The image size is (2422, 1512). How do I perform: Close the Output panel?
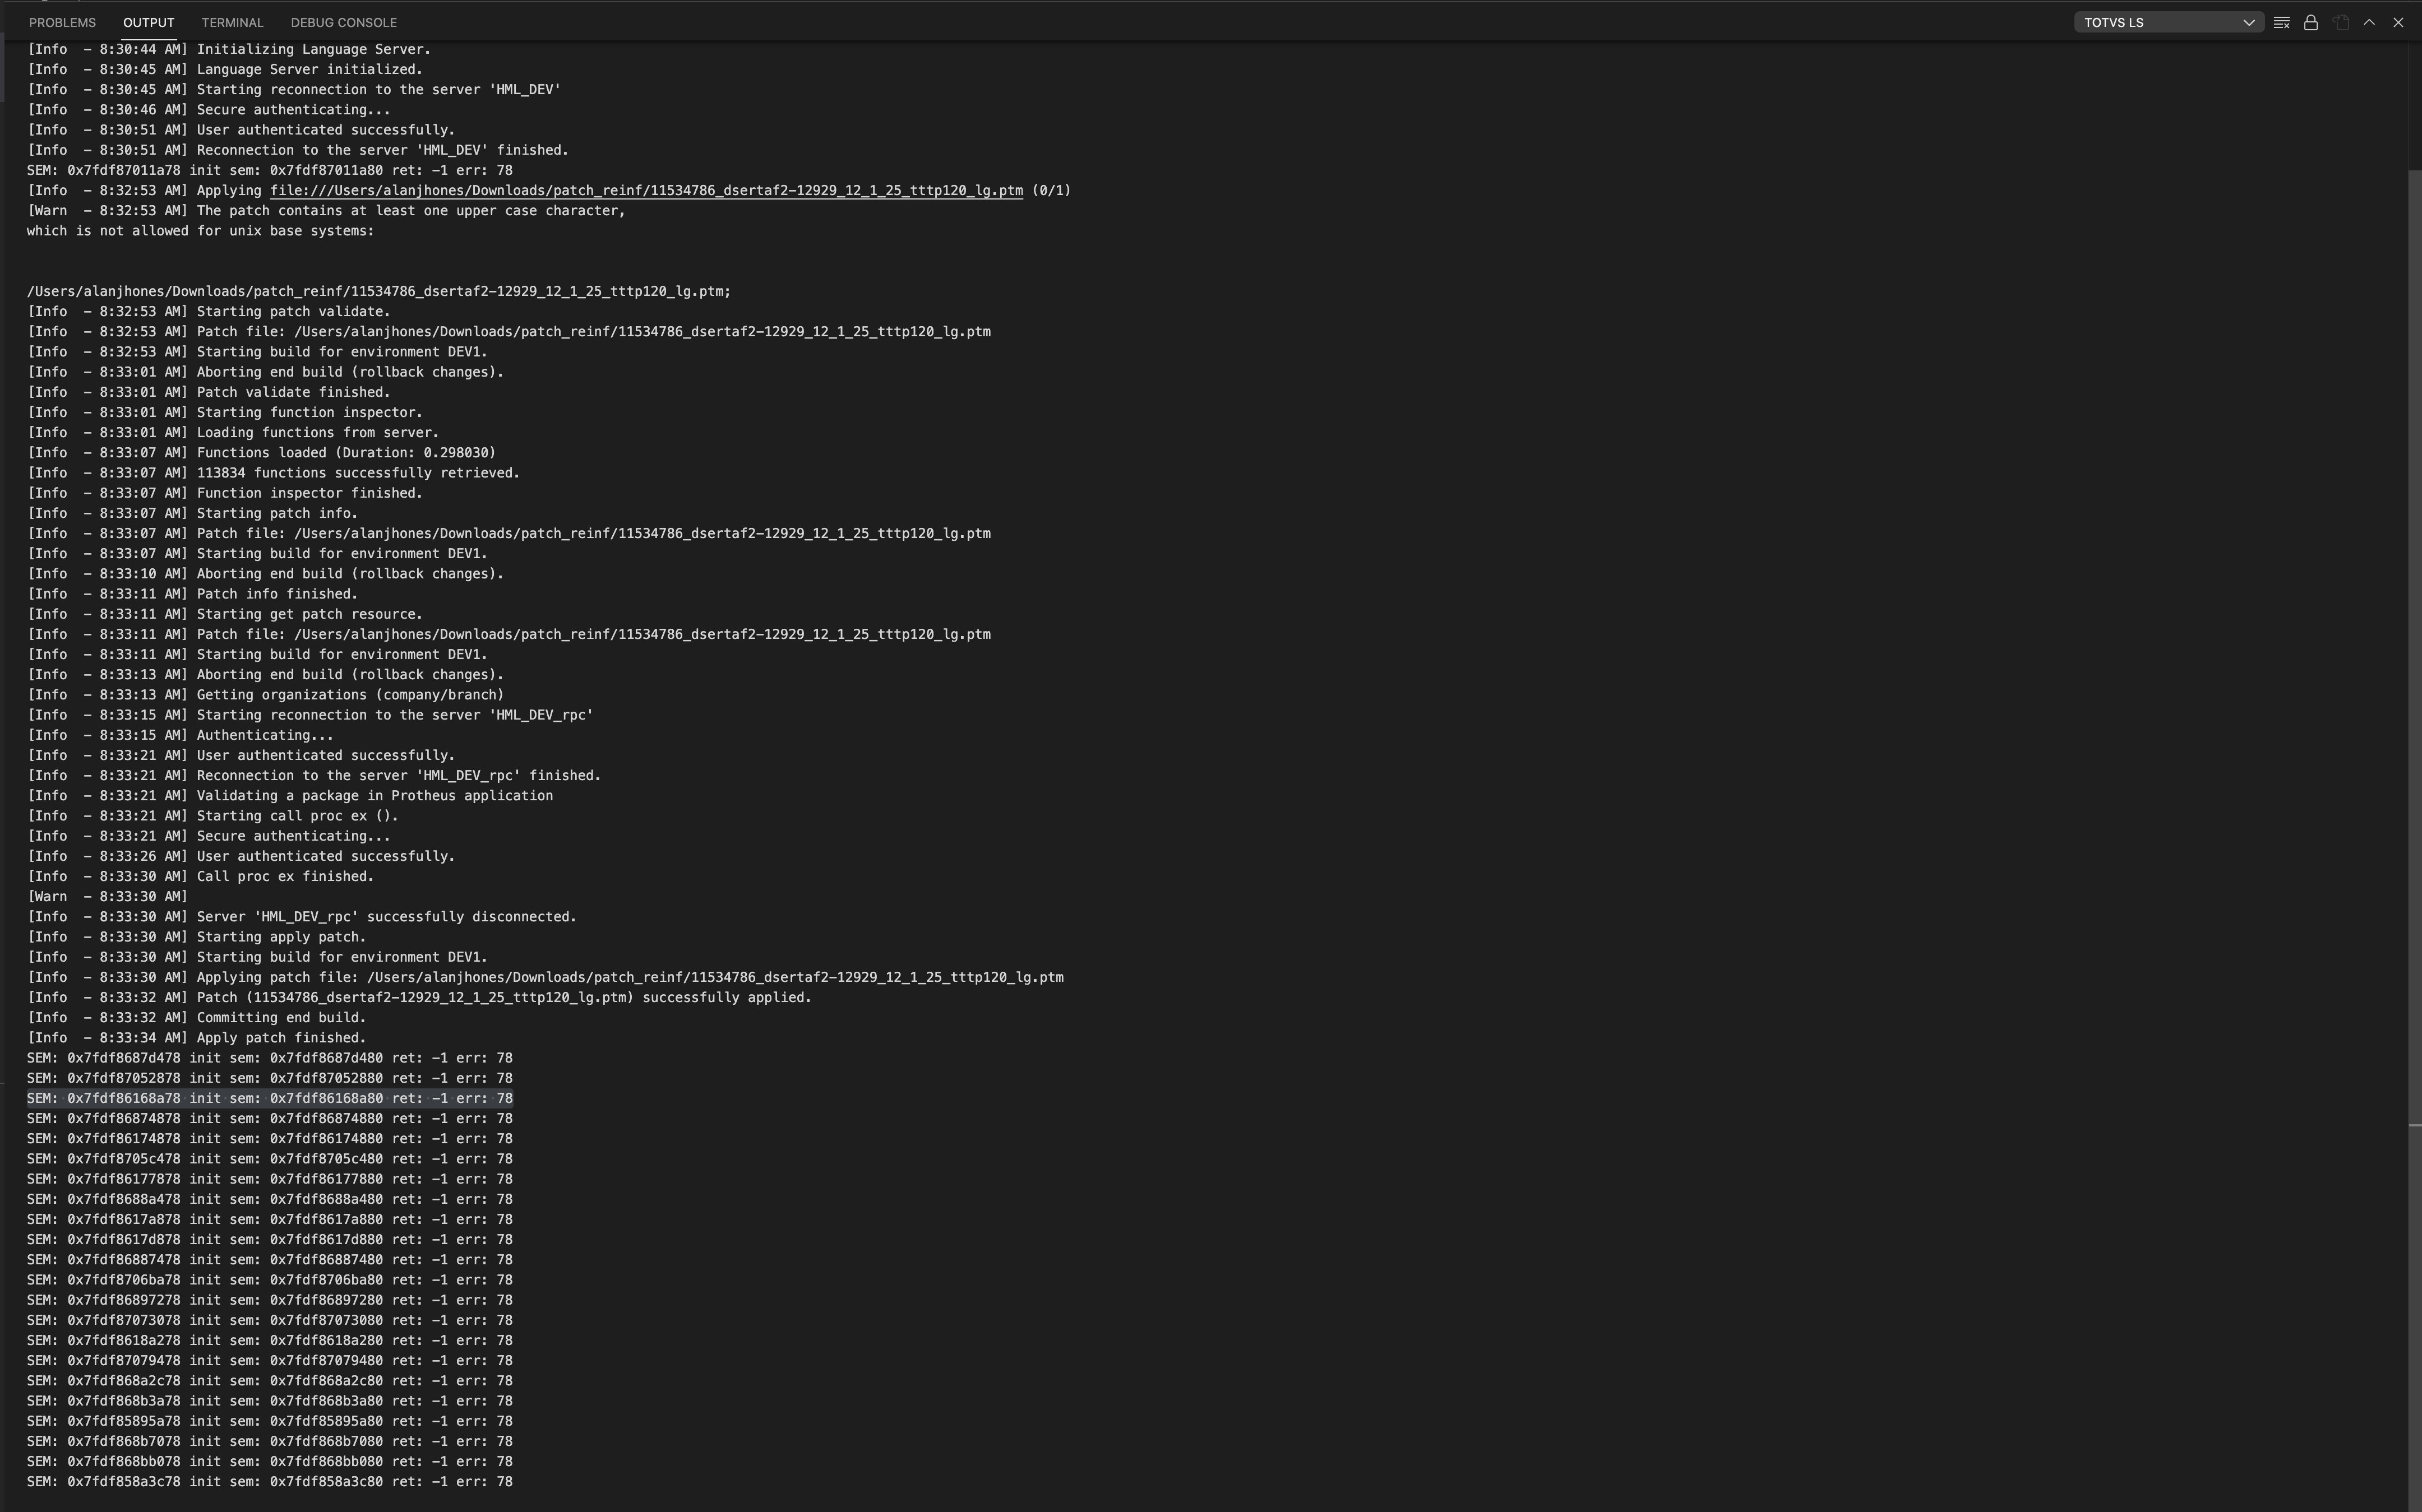[x=2398, y=22]
